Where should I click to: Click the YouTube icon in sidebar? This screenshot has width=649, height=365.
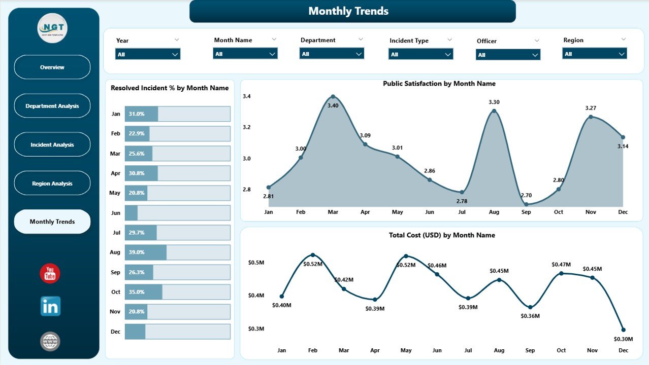50,273
